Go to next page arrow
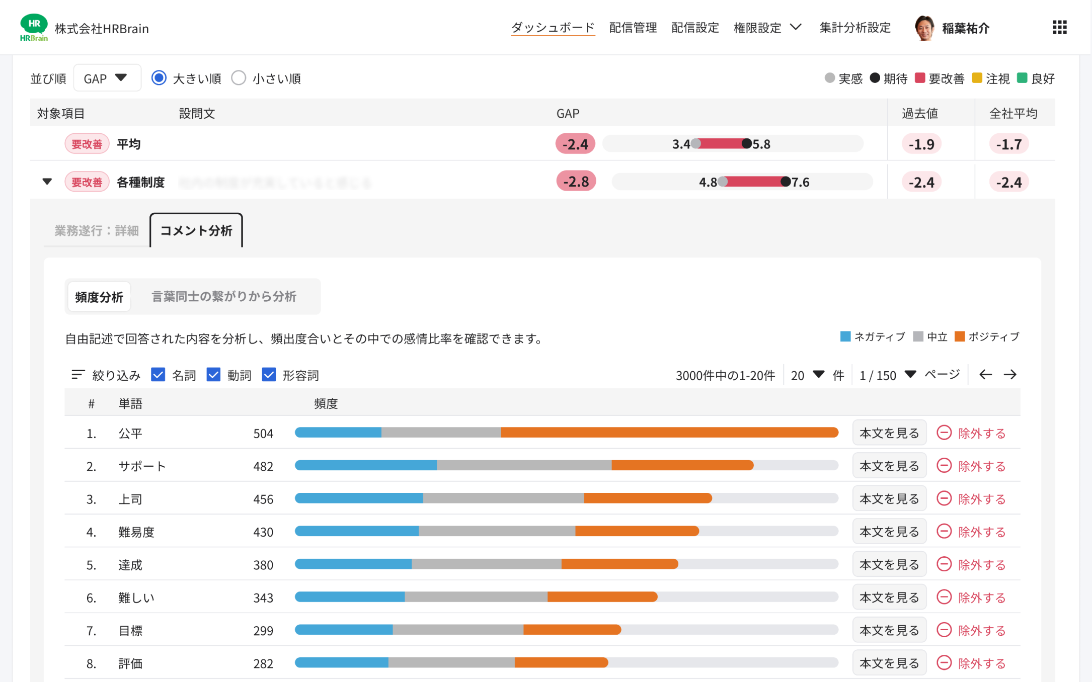This screenshot has height=682, width=1092. coord(1010,375)
